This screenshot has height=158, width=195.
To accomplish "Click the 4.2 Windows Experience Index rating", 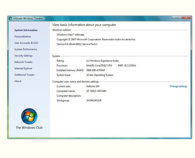I will [103, 61].
